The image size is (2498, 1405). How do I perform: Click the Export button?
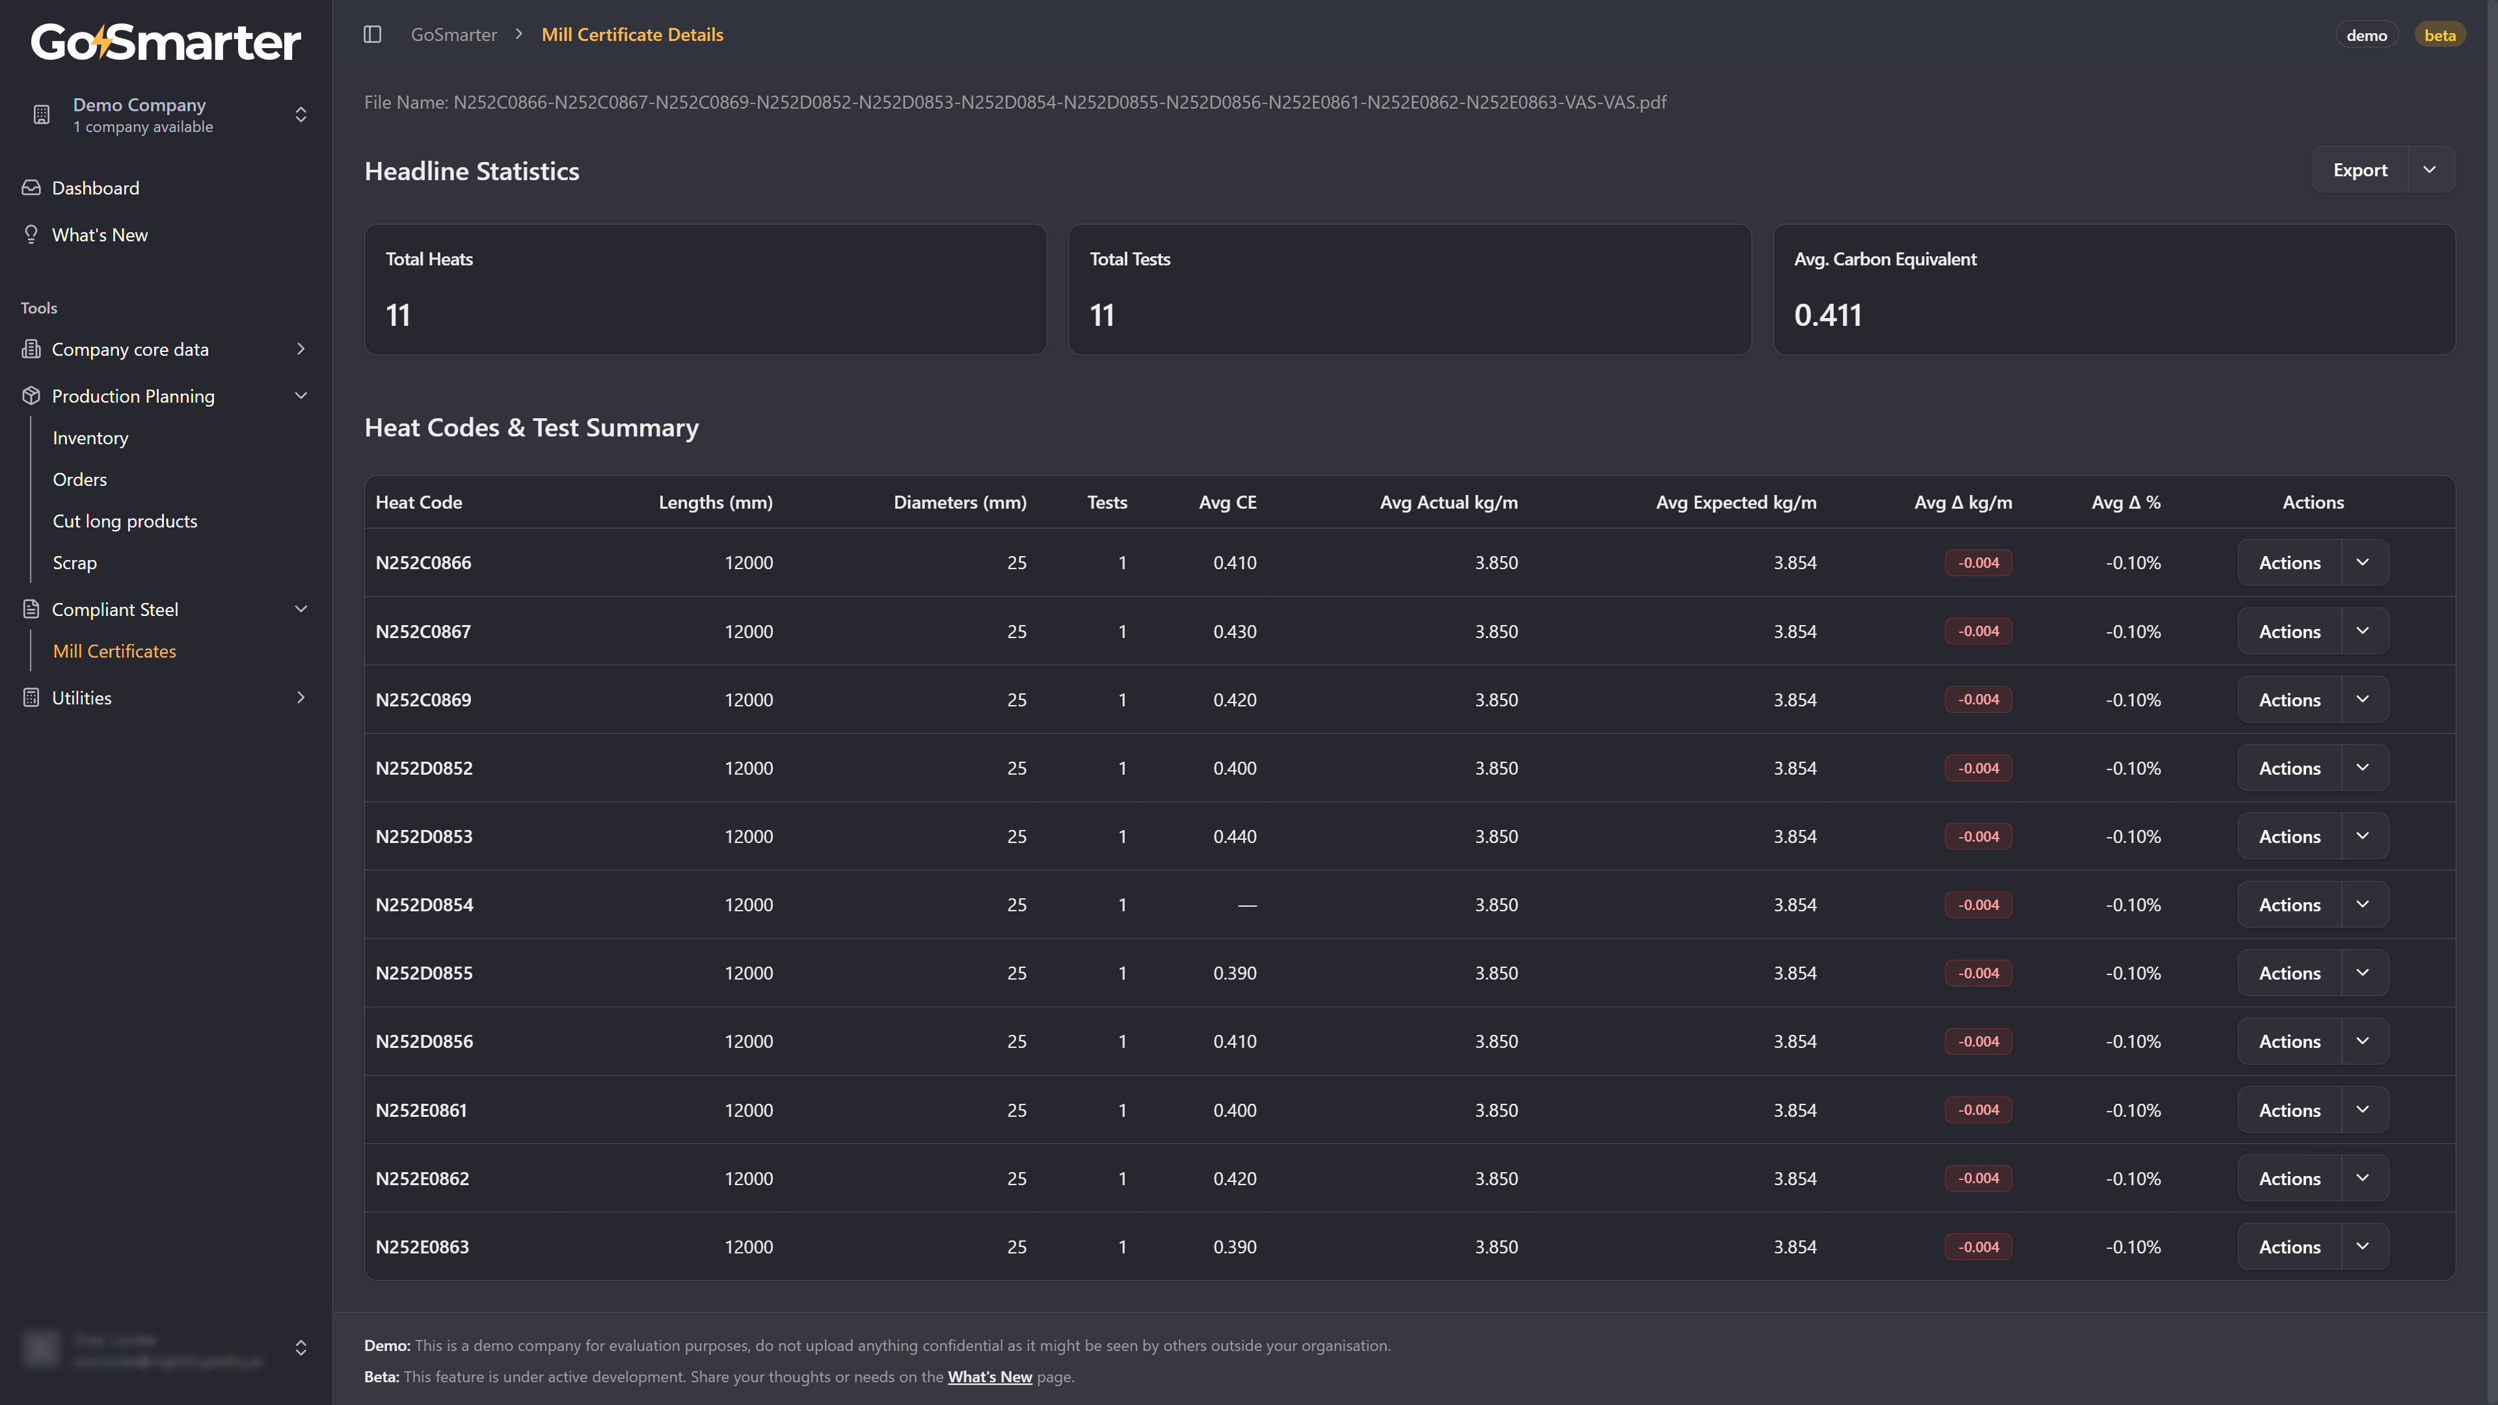(x=2359, y=170)
